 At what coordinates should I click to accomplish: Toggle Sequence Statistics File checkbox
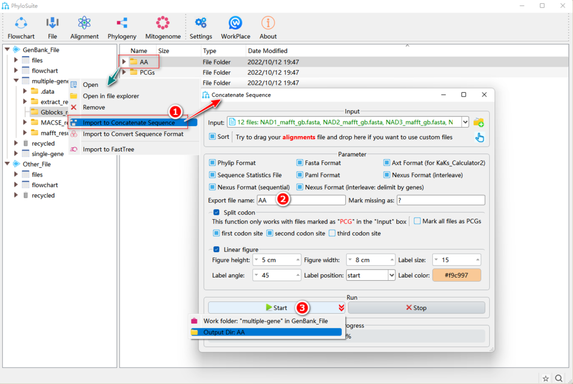tap(212, 175)
